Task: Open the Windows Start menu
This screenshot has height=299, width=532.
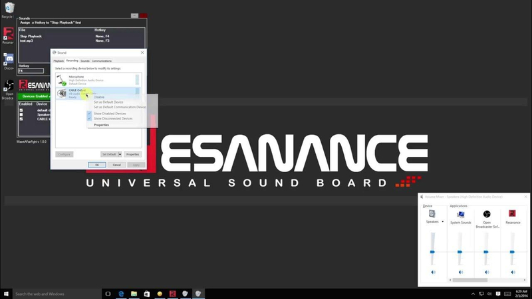Action: click(x=6, y=294)
